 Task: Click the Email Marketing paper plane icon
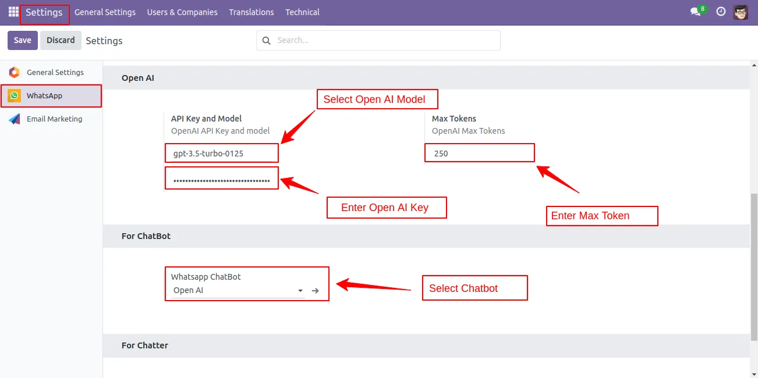14,119
